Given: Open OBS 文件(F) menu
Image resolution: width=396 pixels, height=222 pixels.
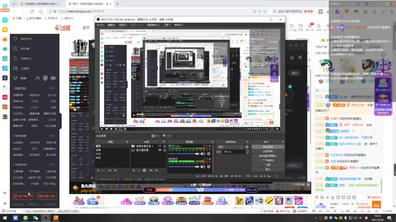Looking at the screenshot, I should [100, 25].
